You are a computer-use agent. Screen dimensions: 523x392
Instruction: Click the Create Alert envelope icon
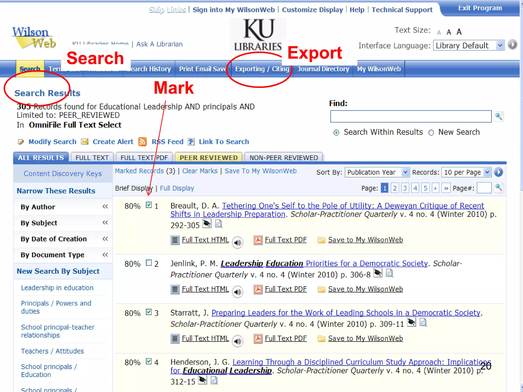[85, 142]
